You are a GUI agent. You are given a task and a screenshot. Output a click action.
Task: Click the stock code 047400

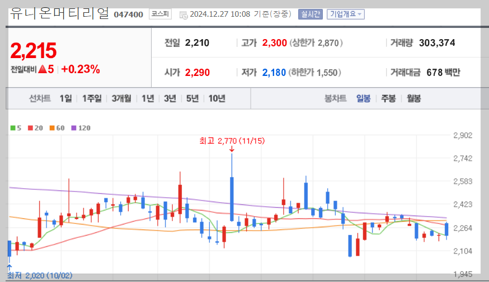click(129, 15)
